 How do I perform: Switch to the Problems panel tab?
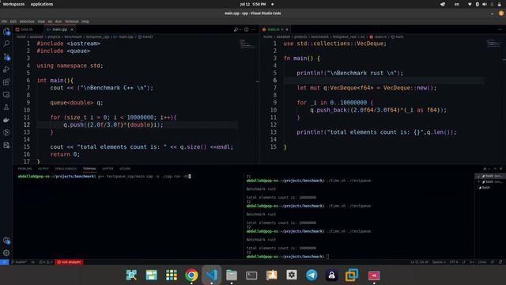[x=25, y=169]
